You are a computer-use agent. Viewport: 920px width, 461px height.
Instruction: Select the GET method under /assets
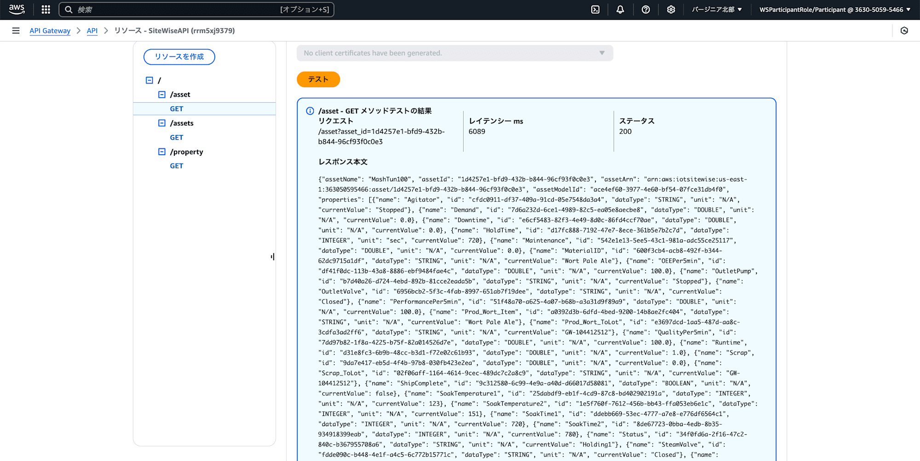coord(177,137)
